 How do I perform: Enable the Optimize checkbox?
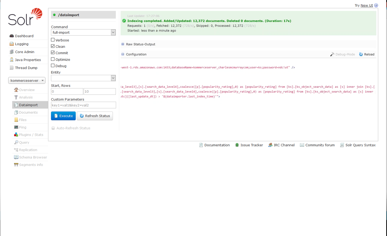53,59
